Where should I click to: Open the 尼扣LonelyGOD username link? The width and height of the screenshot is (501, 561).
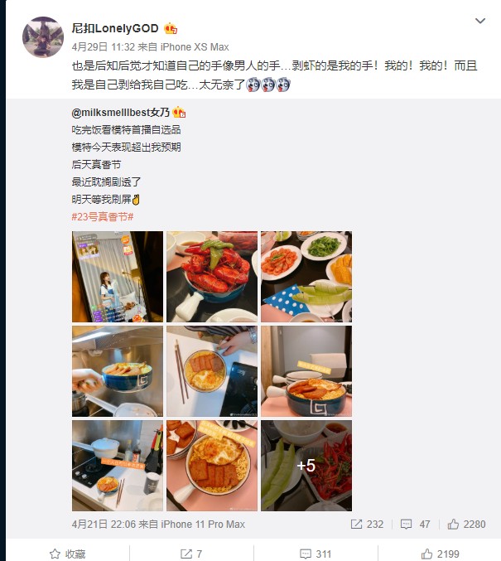[x=115, y=28]
